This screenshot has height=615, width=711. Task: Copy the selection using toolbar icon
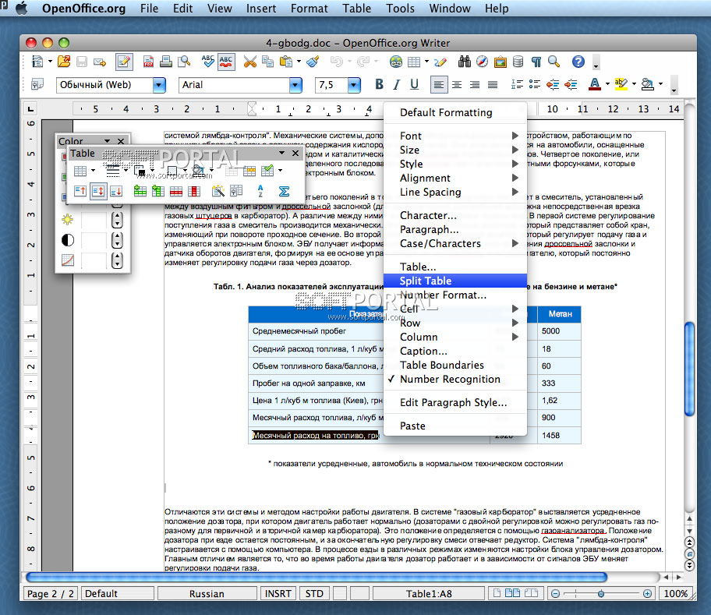pos(268,62)
